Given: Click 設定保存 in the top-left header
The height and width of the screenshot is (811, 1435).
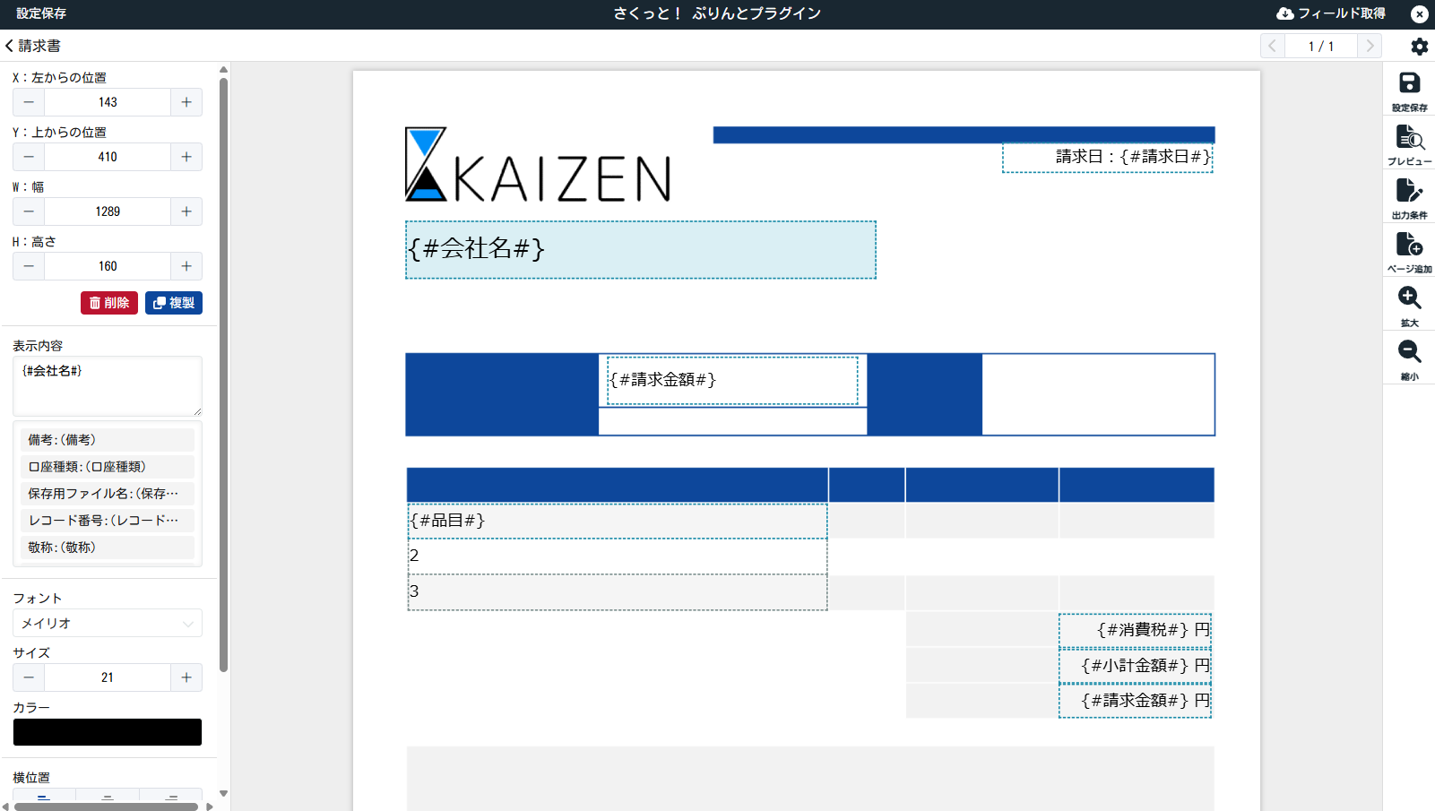Looking at the screenshot, I should pos(41,13).
